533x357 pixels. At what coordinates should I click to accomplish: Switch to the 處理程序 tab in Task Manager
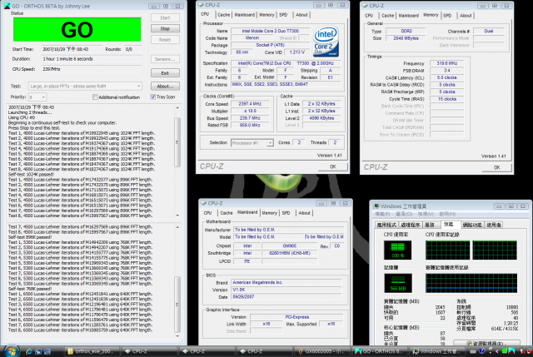[x=411, y=225]
